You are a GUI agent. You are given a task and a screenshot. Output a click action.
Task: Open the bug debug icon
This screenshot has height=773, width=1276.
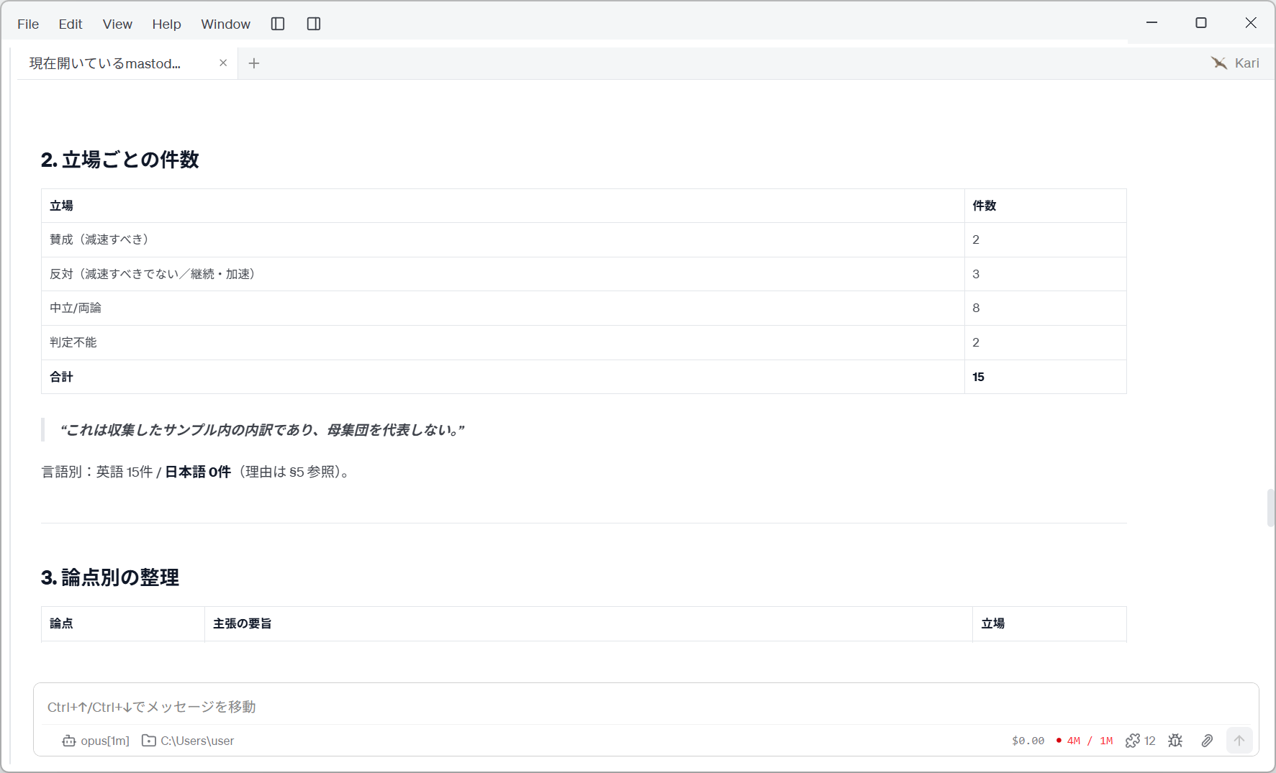[1175, 741]
